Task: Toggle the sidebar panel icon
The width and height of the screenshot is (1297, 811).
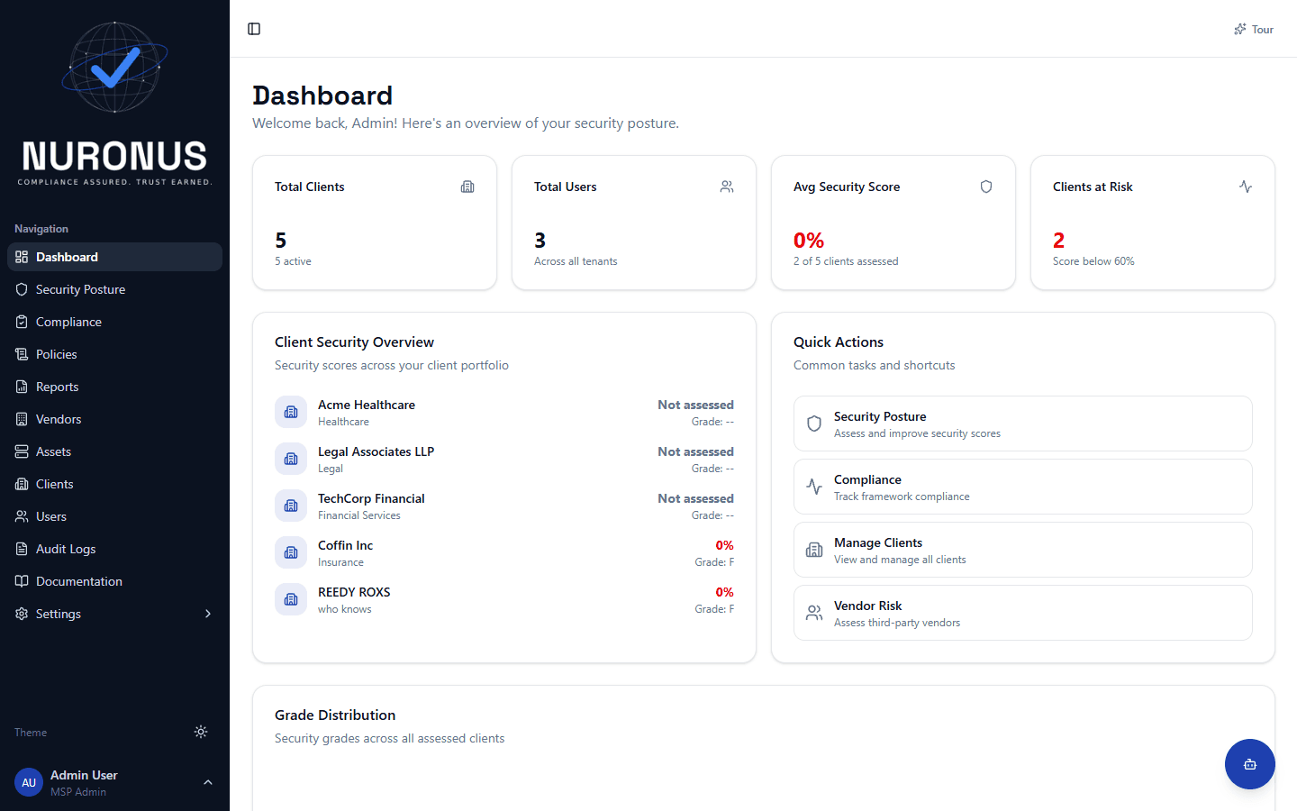Action: click(x=254, y=29)
